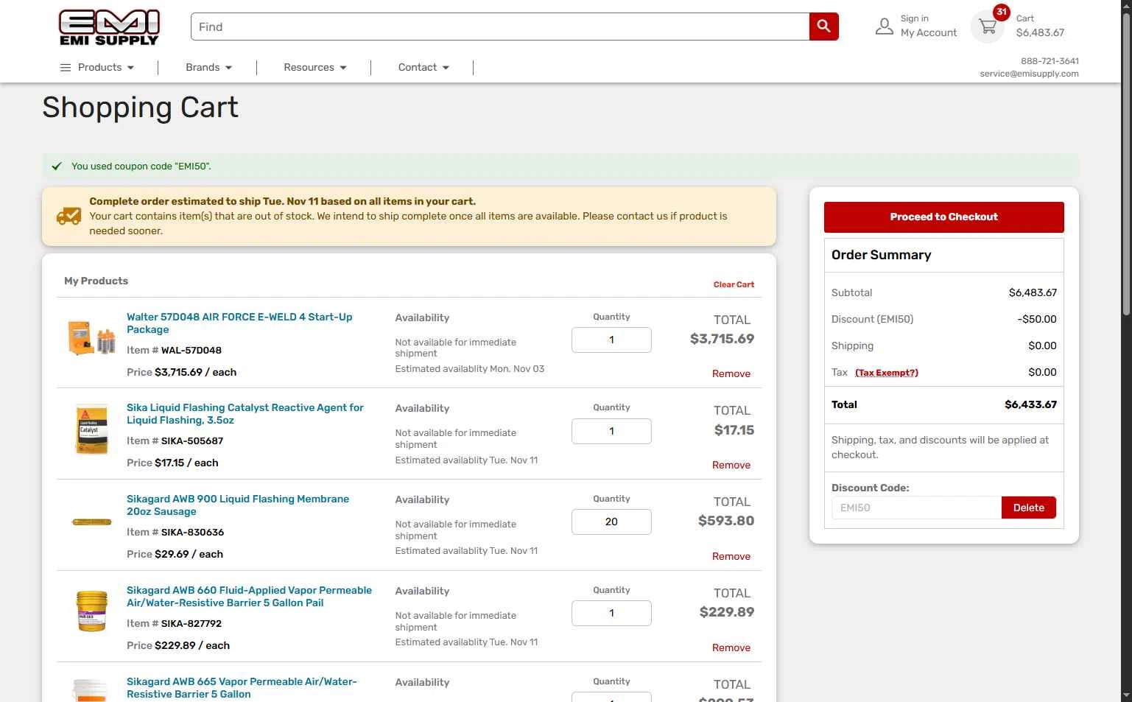Image resolution: width=1132 pixels, height=702 pixels.
Task: Click the Clear Cart link
Action: point(734,284)
